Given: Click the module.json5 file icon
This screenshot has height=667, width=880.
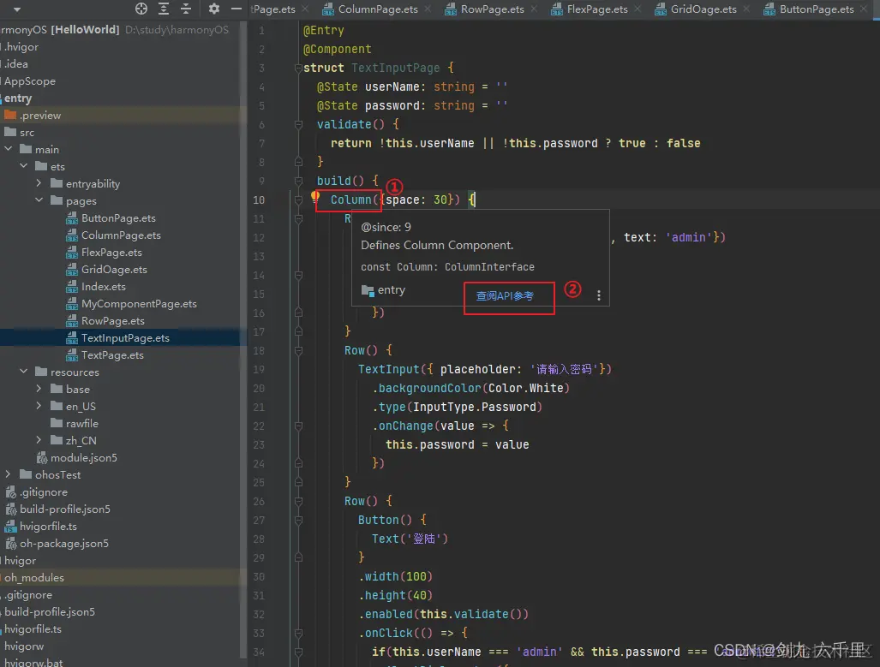Looking at the screenshot, I should 41,458.
